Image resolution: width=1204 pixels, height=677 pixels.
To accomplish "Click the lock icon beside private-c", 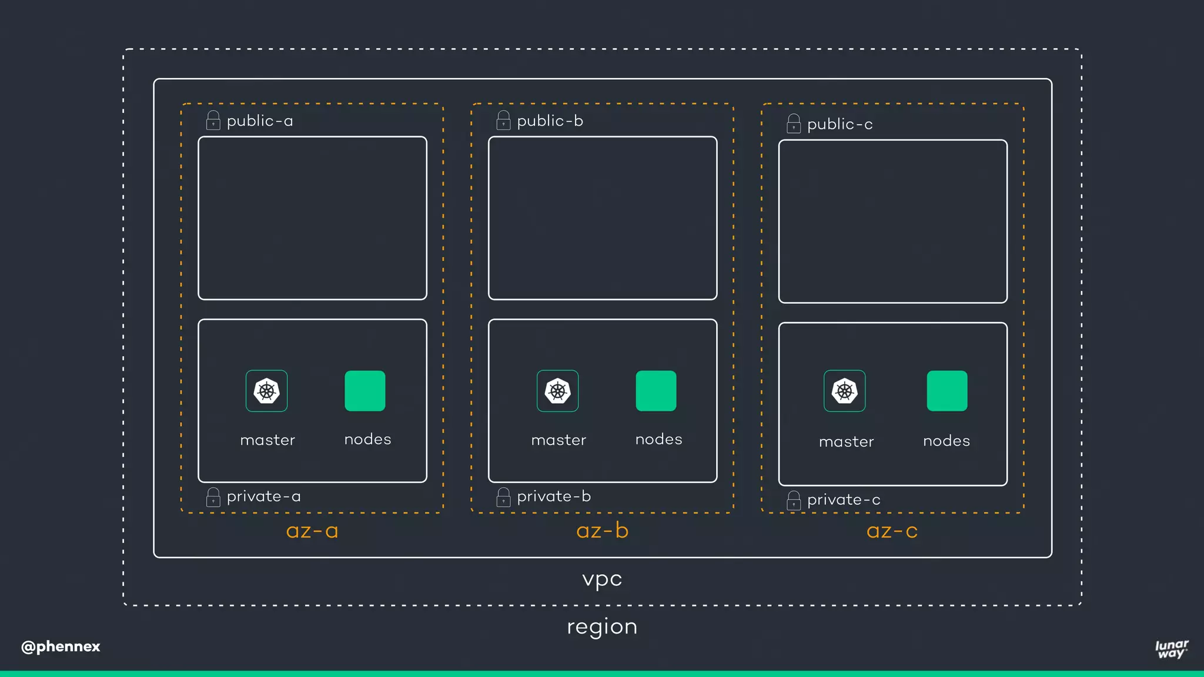I will click(793, 500).
